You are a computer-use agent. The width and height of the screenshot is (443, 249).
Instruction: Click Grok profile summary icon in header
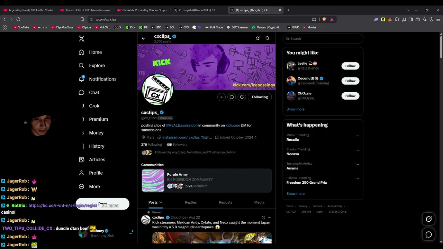[257, 38]
